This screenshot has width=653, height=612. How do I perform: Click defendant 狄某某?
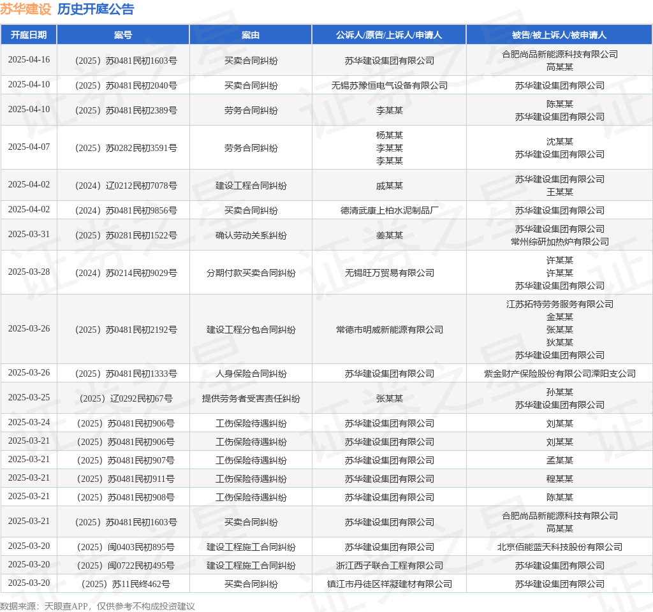pos(560,342)
